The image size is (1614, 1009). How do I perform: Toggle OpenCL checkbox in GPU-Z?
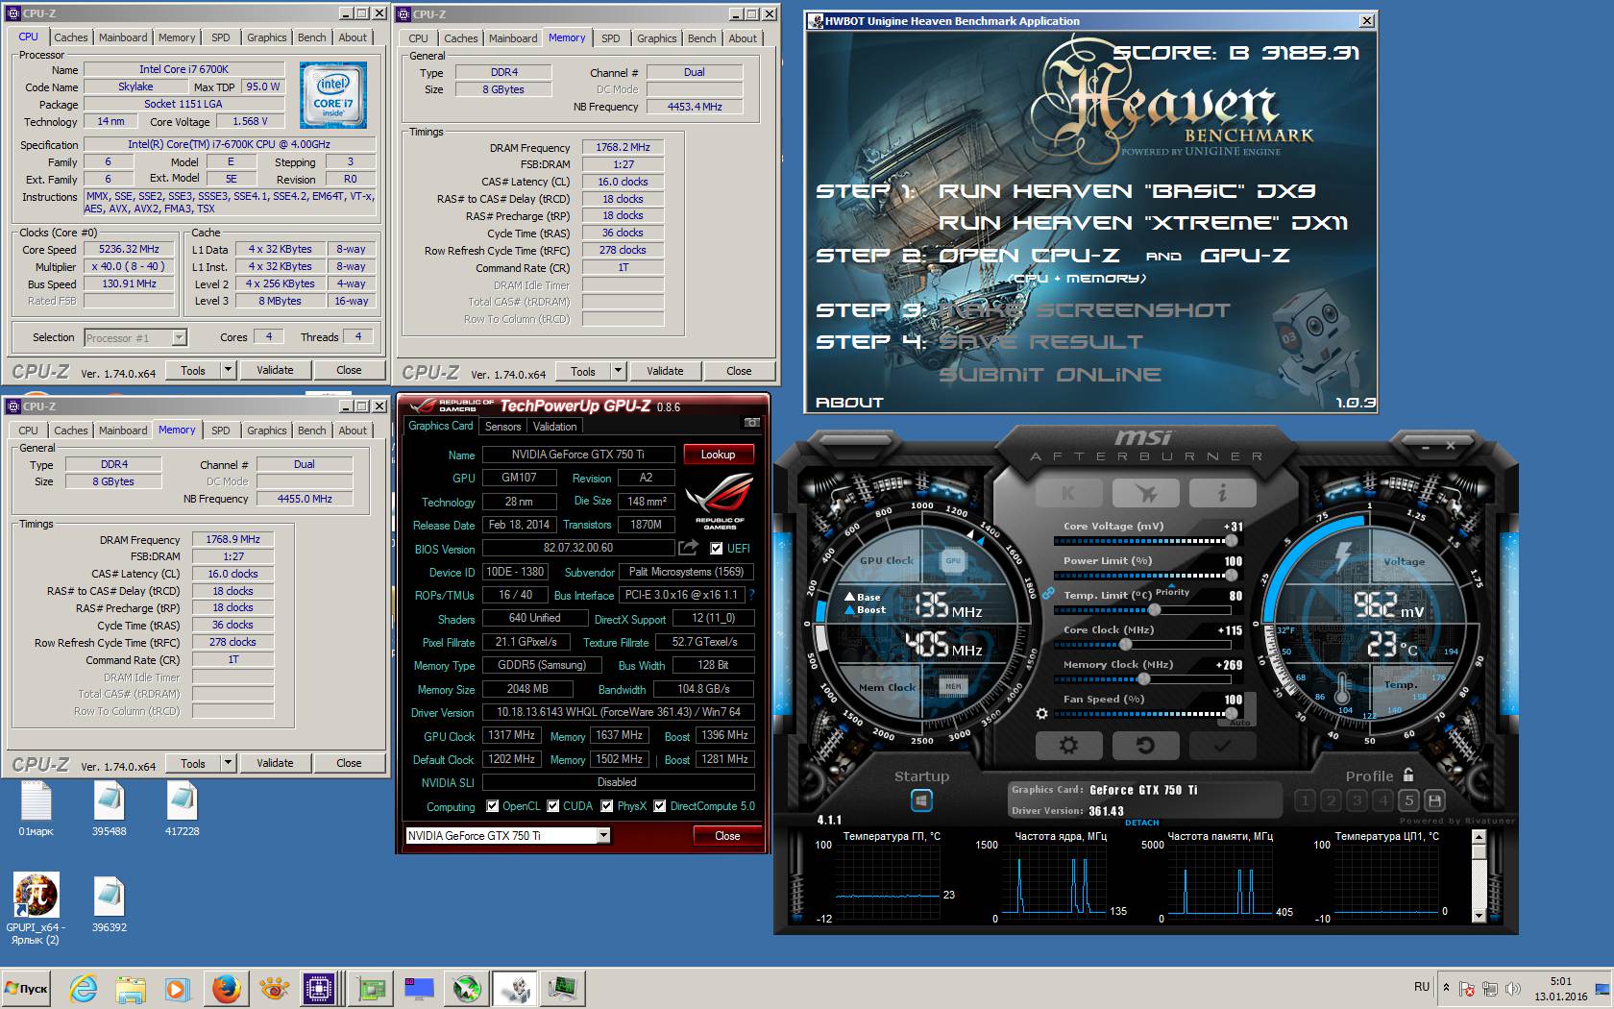(493, 806)
